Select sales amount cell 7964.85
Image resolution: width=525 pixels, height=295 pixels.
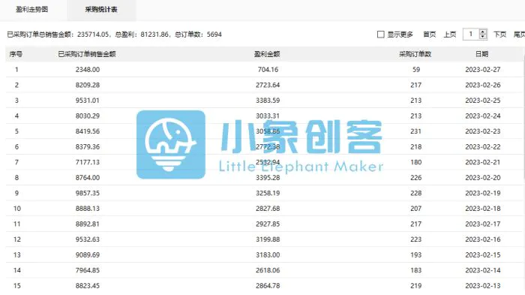[88, 270]
